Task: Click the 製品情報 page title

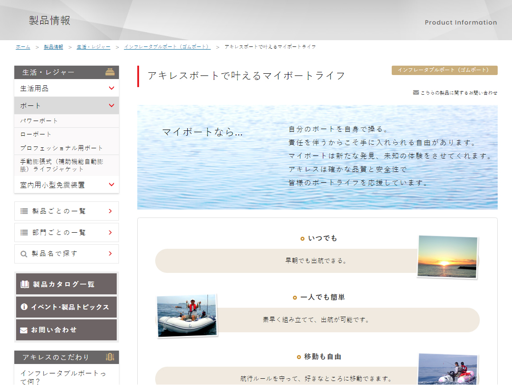Action: point(50,21)
